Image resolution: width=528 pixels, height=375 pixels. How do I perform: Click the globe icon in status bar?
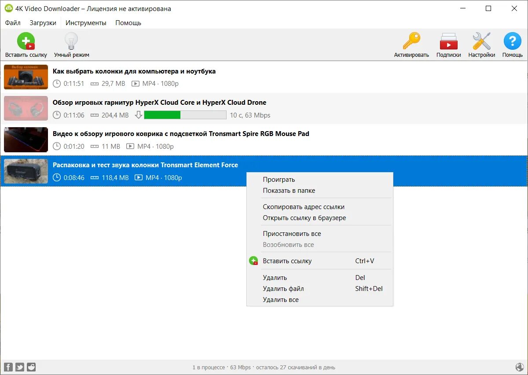click(x=519, y=367)
